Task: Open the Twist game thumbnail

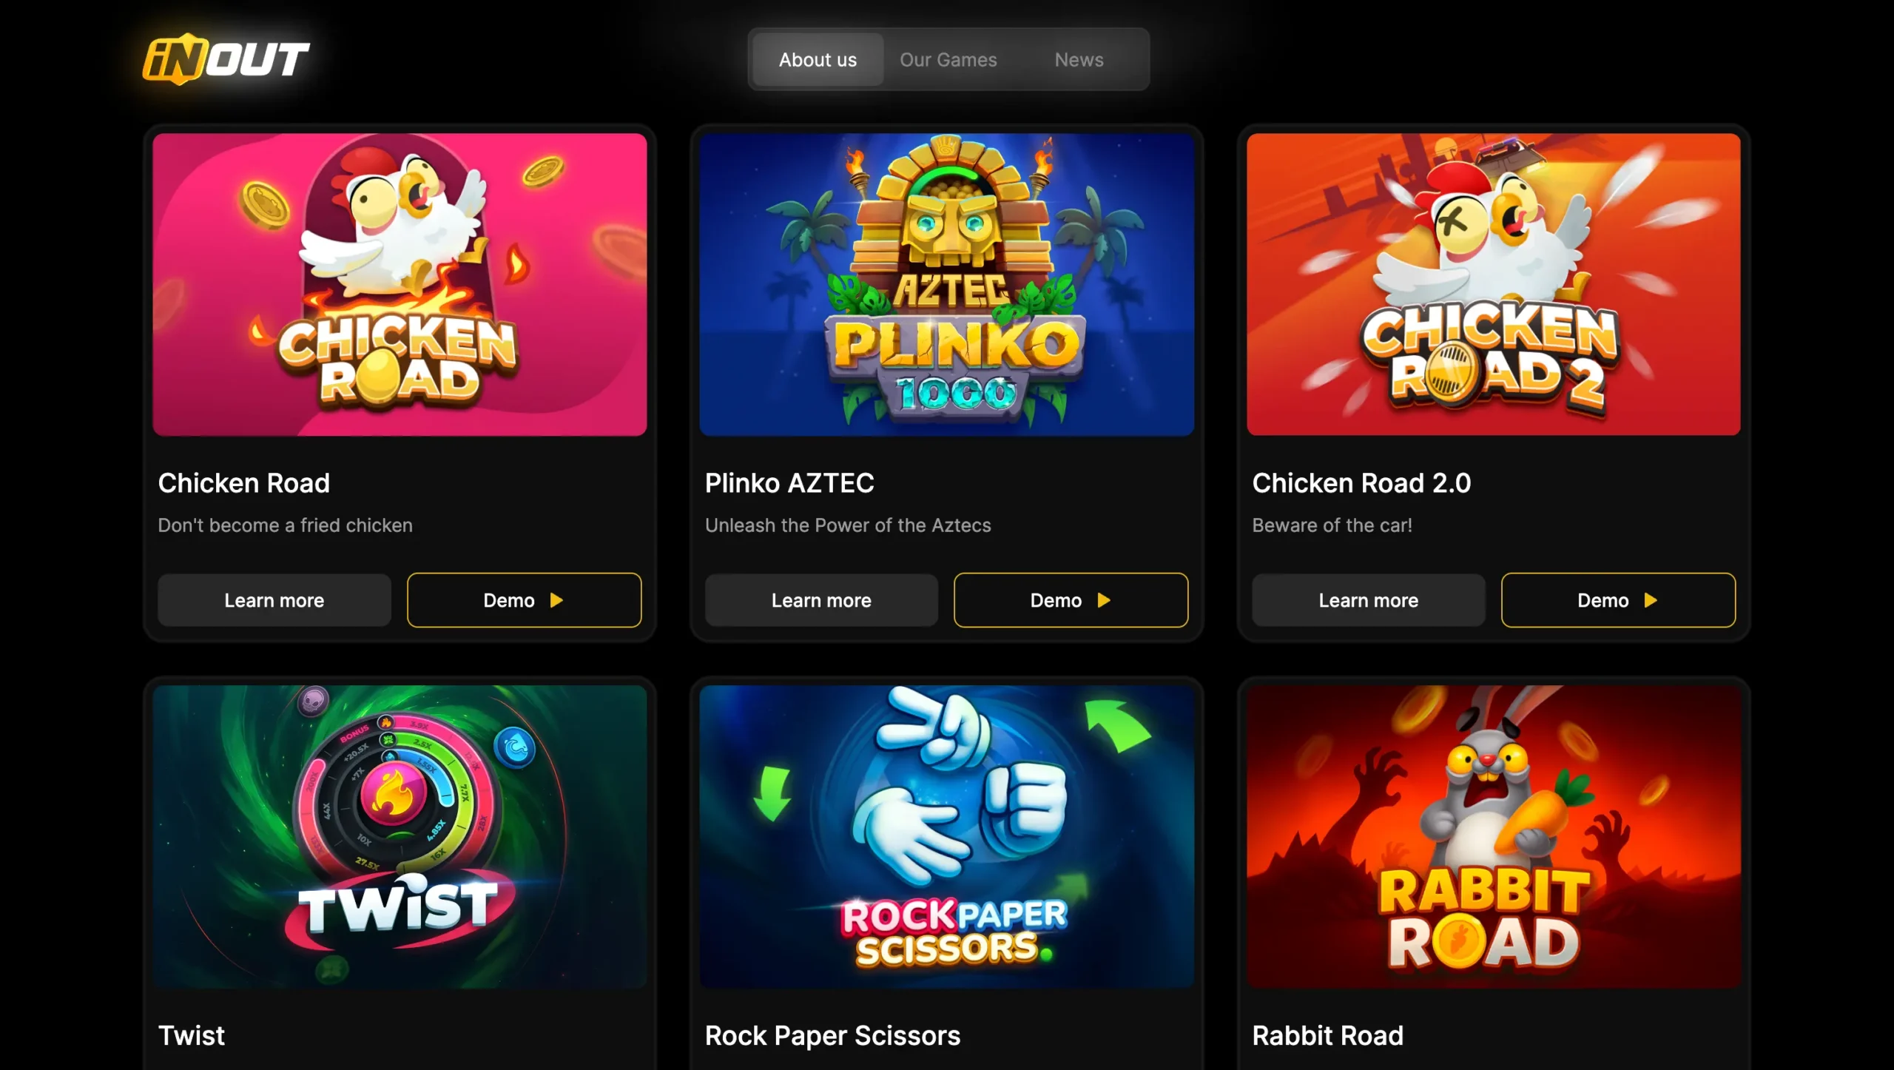Action: [400, 836]
